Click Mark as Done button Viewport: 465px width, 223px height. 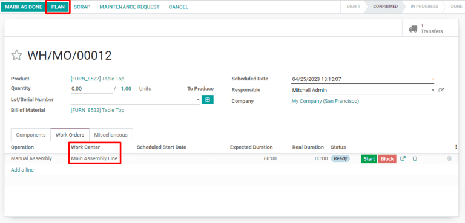[24, 7]
